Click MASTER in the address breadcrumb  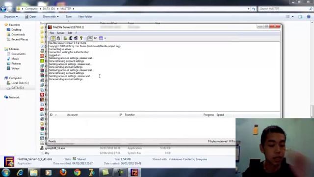click(x=66, y=9)
